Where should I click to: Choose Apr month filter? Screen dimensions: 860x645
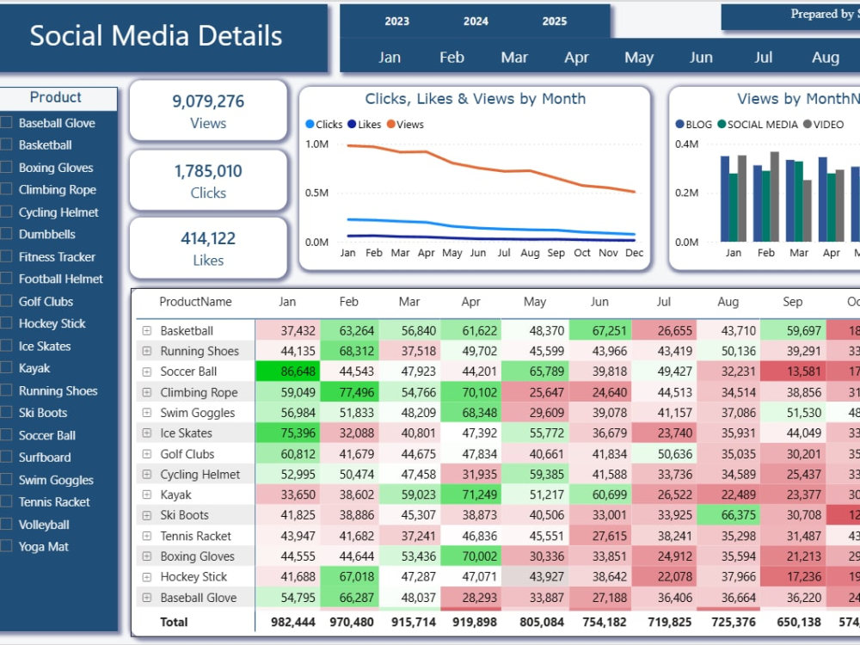point(576,57)
